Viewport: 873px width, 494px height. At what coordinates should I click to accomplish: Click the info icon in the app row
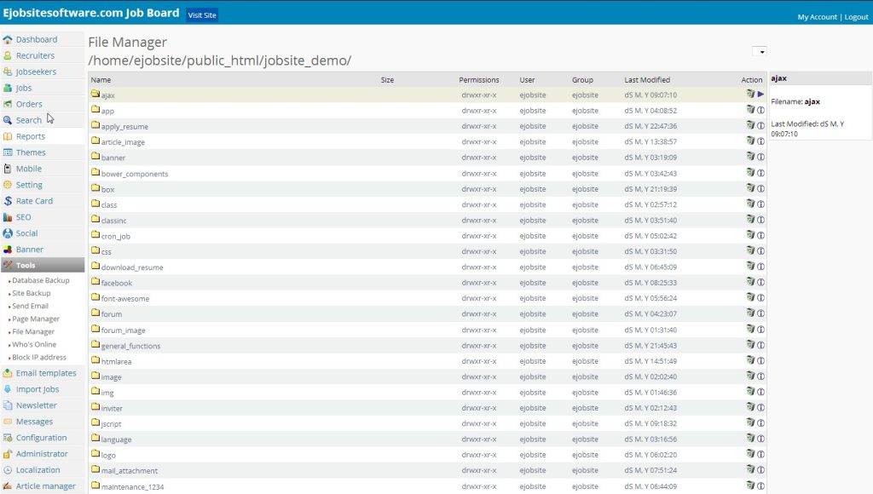point(760,110)
